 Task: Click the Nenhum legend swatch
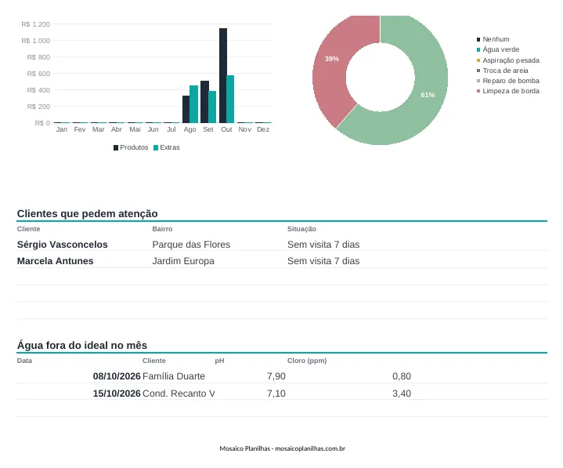(478, 39)
